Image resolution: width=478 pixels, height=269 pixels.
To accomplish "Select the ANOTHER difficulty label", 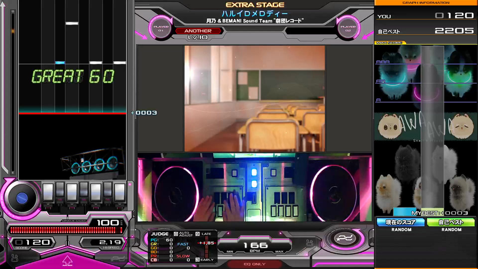I will click(198, 31).
